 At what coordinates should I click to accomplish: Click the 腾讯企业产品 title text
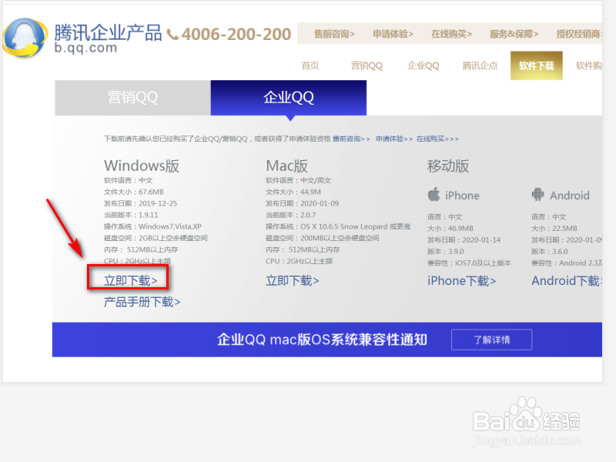coord(108,32)
